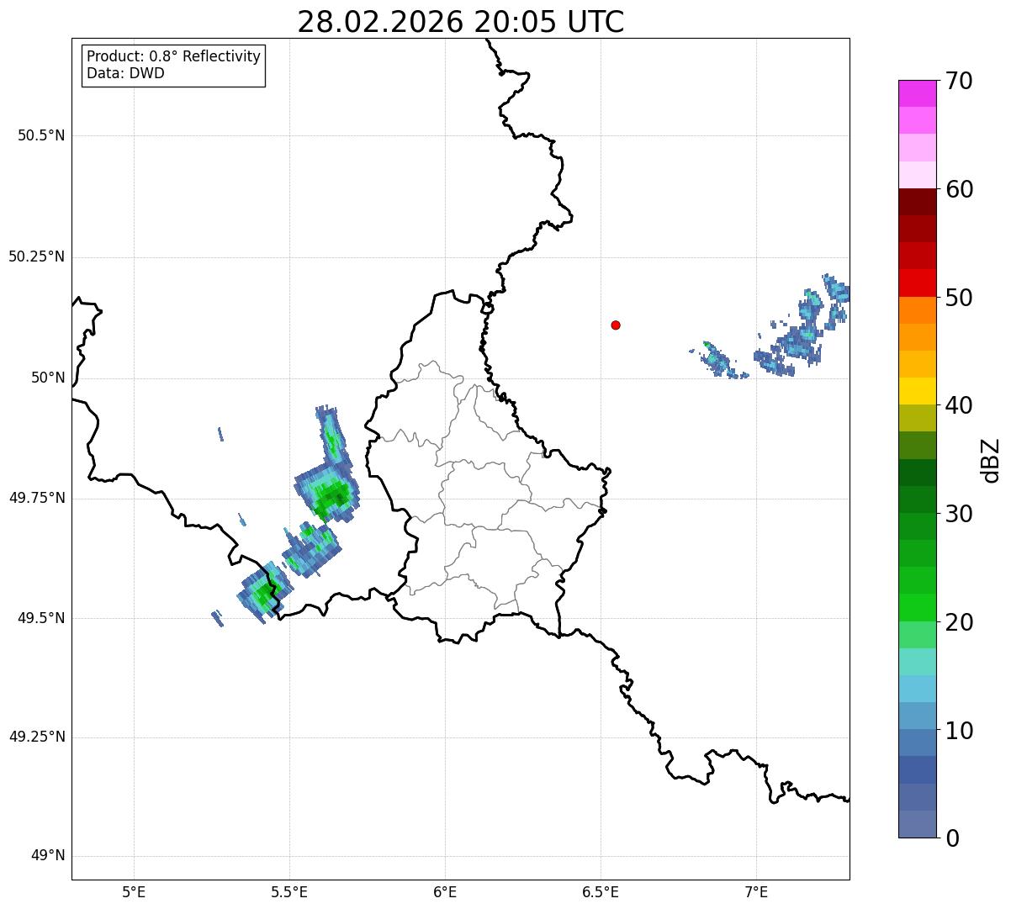Click the Data: DWD text
Viewport: 1011px width, 909px height.
click(126, 73)
